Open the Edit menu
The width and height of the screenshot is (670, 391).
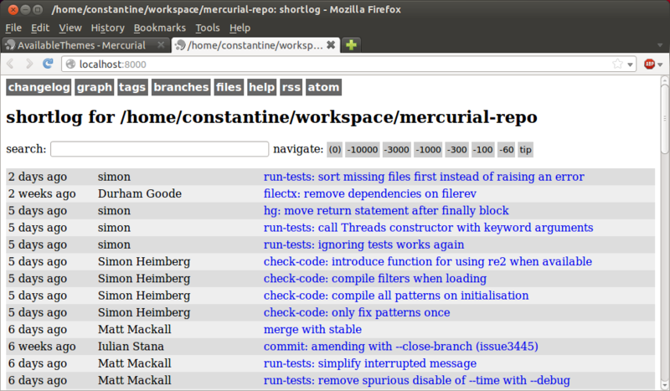coord(40,28)
